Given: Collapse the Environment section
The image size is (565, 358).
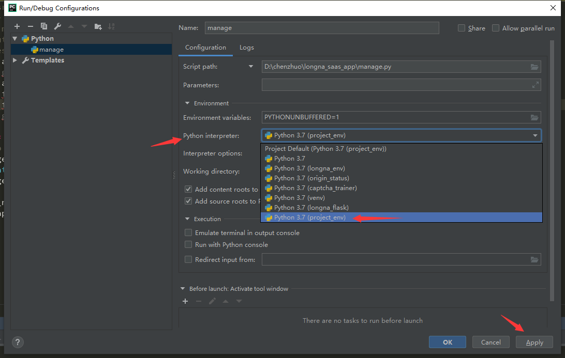Looking at the screenshot, I should (x=187, y=103).
